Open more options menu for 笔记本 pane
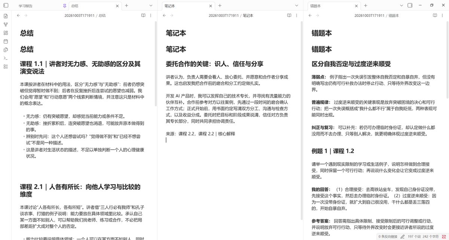This screenshot has height=240, width=449. (296, 15)
